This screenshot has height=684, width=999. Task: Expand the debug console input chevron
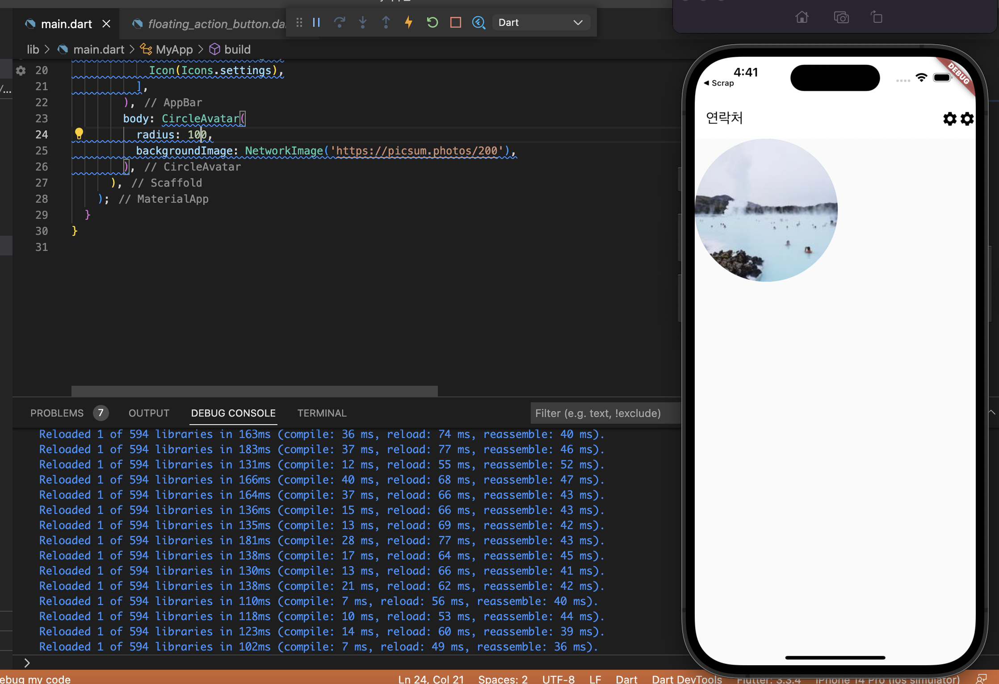pyautogui.click(x=27, y=663)
